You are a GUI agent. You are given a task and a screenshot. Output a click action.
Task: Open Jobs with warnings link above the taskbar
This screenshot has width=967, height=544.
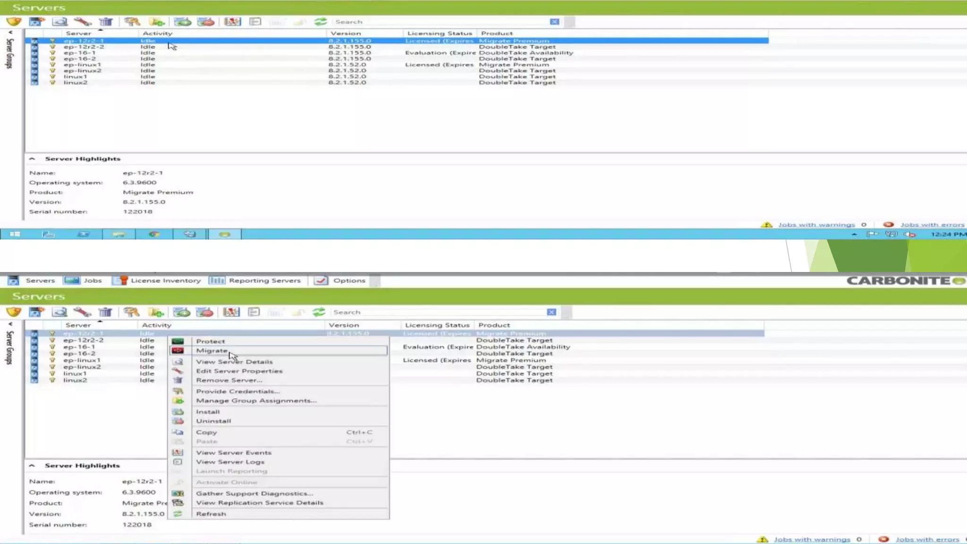pyautogui.click(x=816, y=225)
